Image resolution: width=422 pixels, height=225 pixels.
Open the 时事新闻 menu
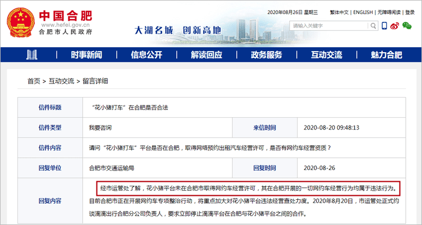pyautogui.click(x=86, y=54)
